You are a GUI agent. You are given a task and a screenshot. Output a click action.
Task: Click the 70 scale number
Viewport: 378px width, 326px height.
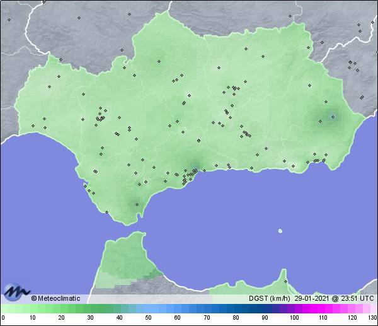[207, 317]
